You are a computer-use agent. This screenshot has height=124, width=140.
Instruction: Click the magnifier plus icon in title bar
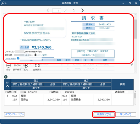(4, 3)
